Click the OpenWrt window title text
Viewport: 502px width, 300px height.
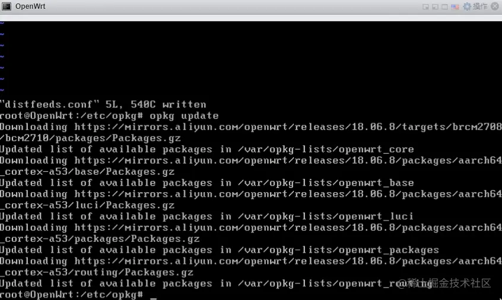pyautogui.click(x=30, y=7)
